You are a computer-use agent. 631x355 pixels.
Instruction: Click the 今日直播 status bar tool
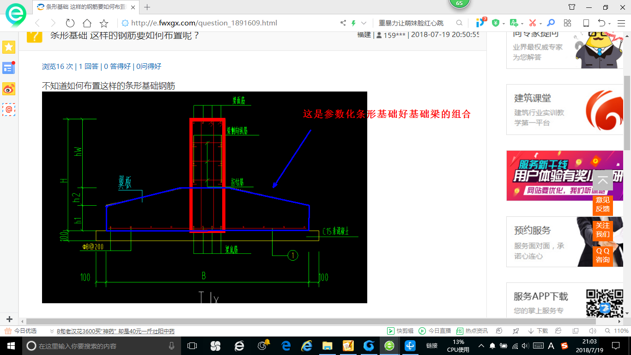click(x=435, y=331)
